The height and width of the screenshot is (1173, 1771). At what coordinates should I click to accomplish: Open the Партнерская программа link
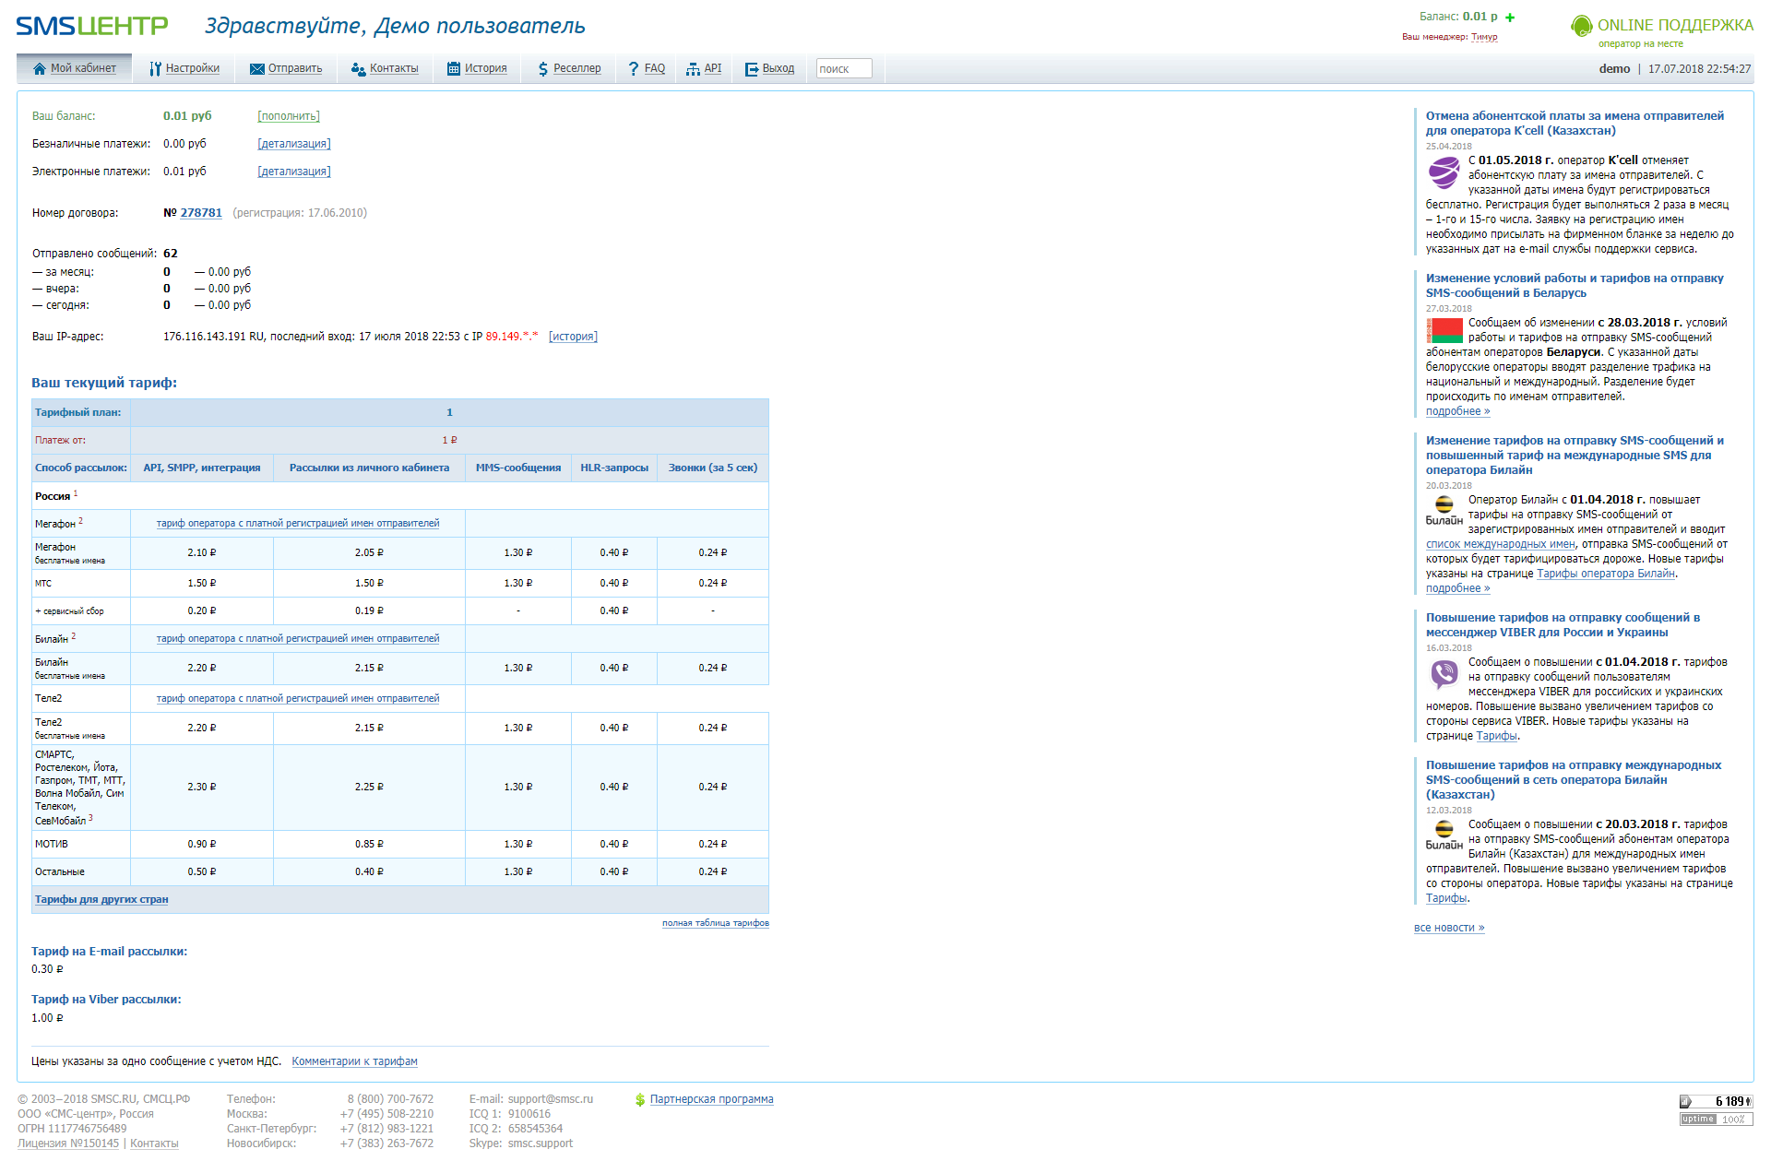(x=712, y=1100)
